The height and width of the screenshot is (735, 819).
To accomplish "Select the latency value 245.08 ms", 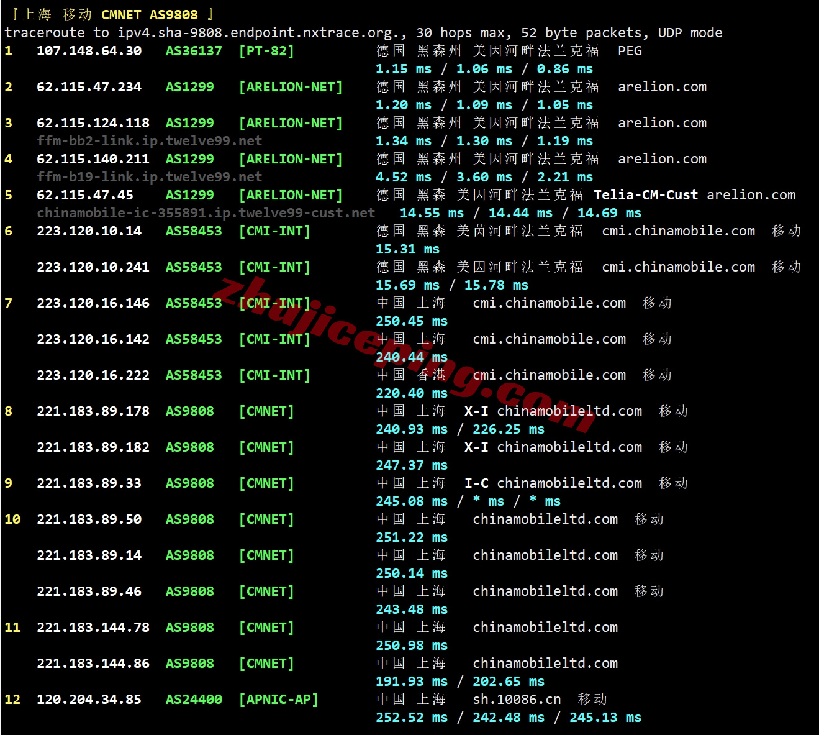I will pos(412,501).
